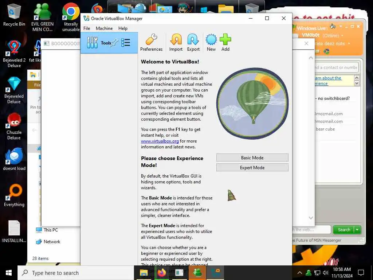
Task: Launch Chuzzle Deluxe shortcut
Action: [x=14, y=126]
